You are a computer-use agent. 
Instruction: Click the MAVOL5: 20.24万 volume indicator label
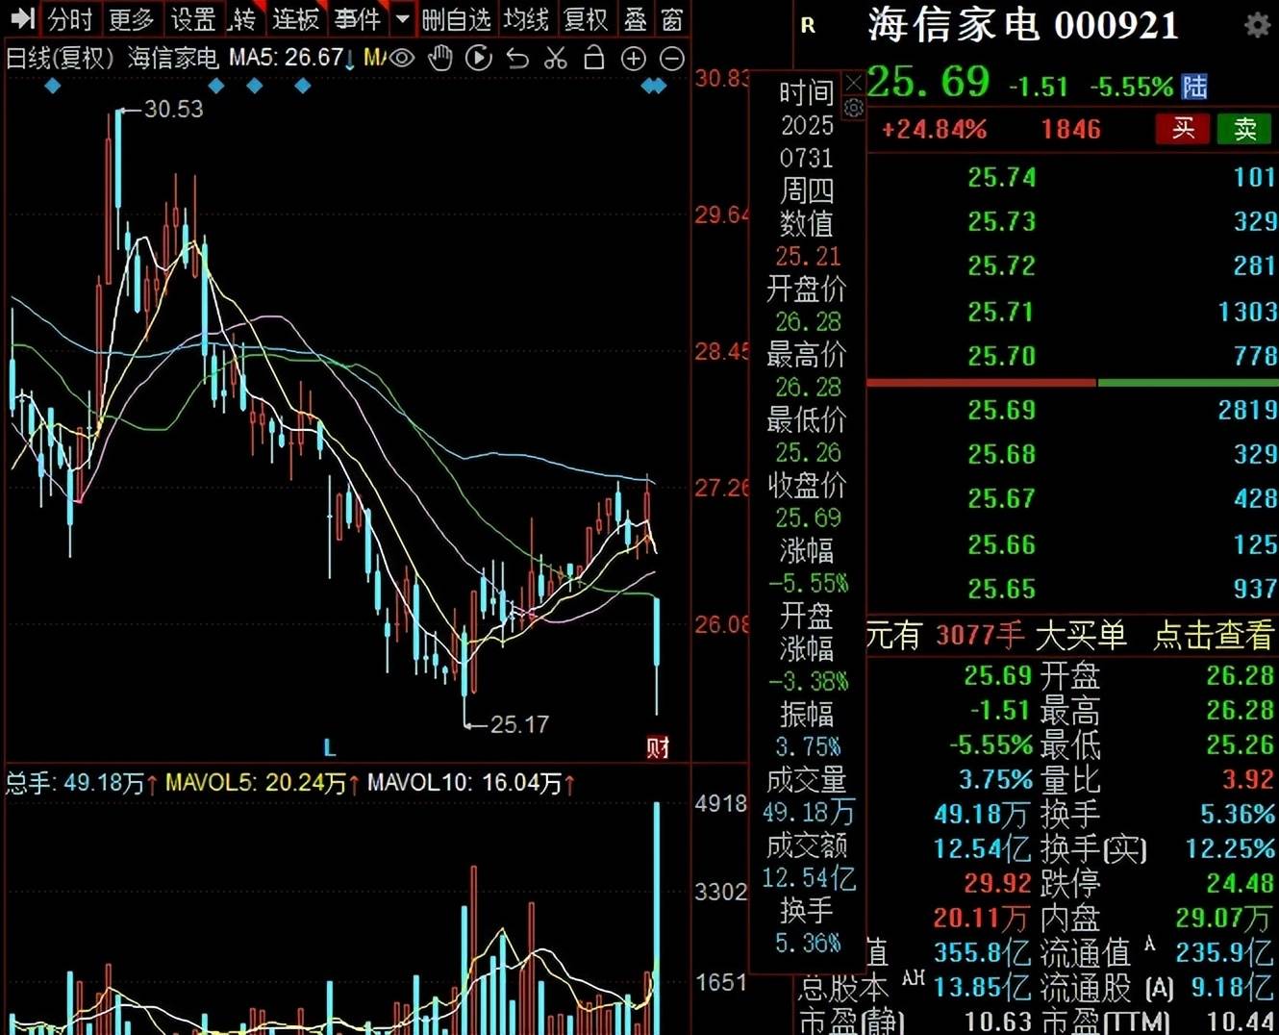click(x=257, y=783)
